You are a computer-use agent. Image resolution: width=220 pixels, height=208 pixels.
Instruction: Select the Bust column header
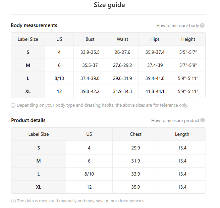[x=90, y=39]
